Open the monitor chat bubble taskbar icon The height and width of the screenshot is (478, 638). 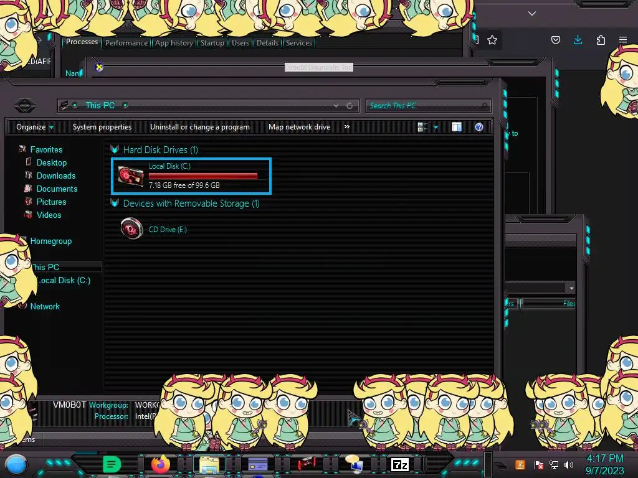pyautogui.click(x=355, y=464)
